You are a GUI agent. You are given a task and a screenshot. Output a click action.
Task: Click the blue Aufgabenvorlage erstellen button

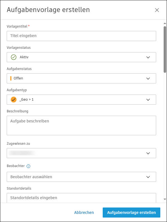coord(131,213)
